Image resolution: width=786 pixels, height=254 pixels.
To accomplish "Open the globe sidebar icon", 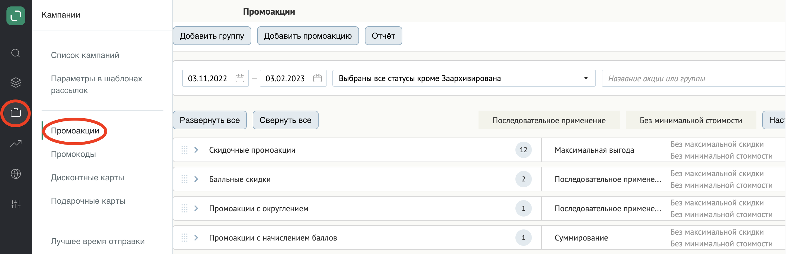I will tap(16, 174).
